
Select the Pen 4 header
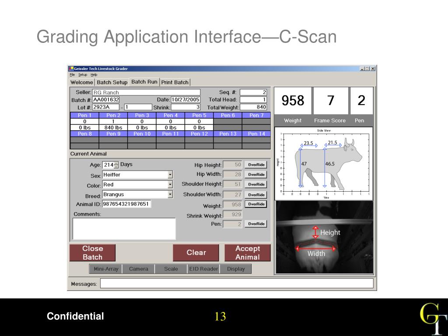(170, 115)
